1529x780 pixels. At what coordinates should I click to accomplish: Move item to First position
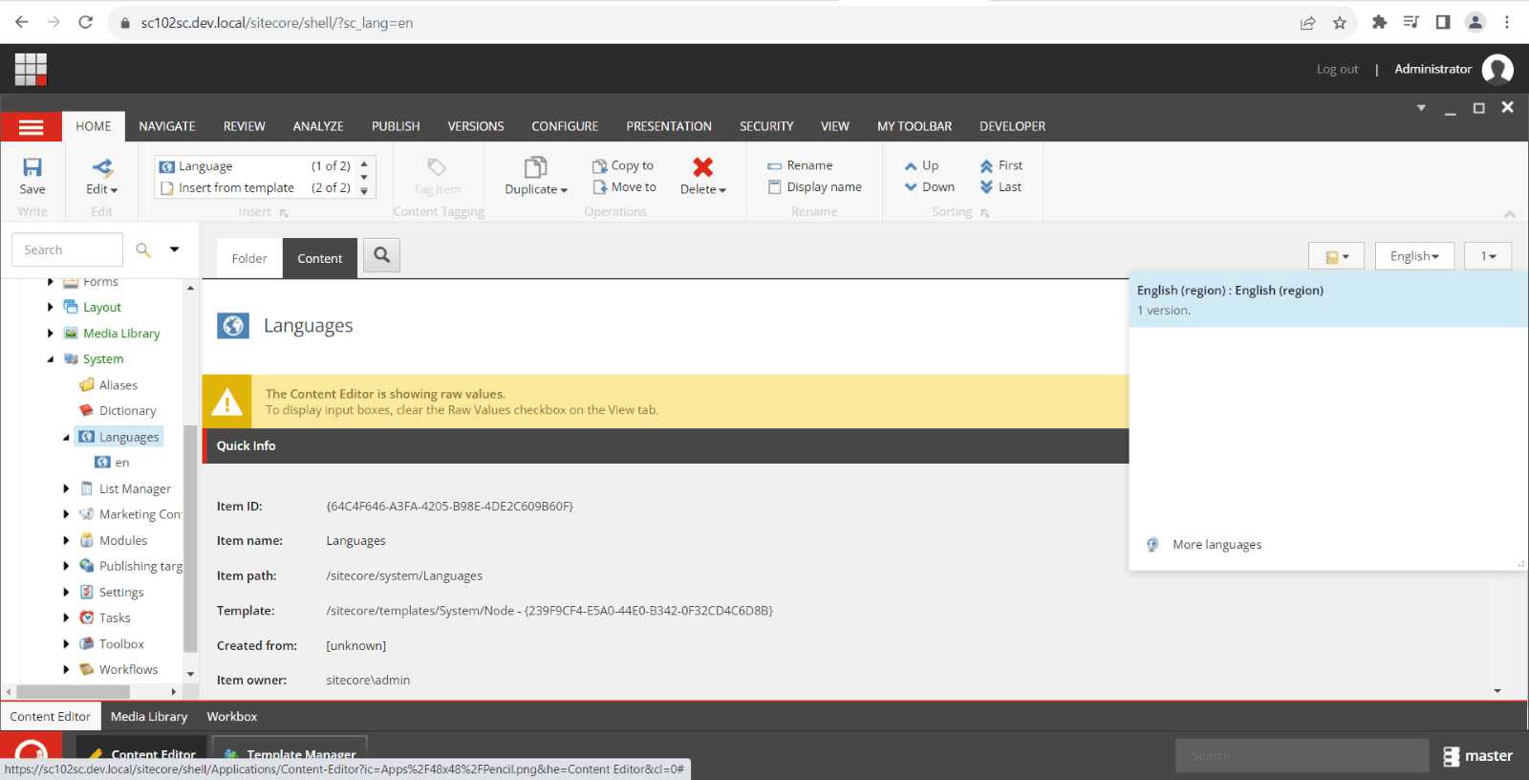[x=1001, y=165]
